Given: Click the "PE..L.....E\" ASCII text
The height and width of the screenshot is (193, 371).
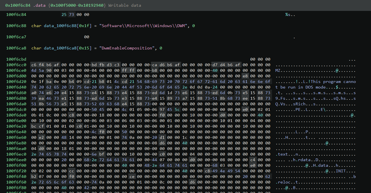Looking at the screenshot, I should [x=311, y=109].
